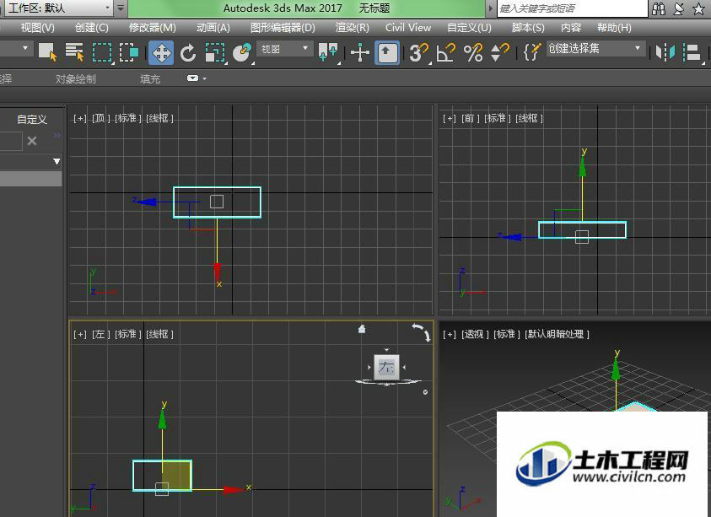The height and width of the screenshot is (517, 711).
Task: Click red X-axis gizmo arrow in top viewport
Action: point(218,272)
